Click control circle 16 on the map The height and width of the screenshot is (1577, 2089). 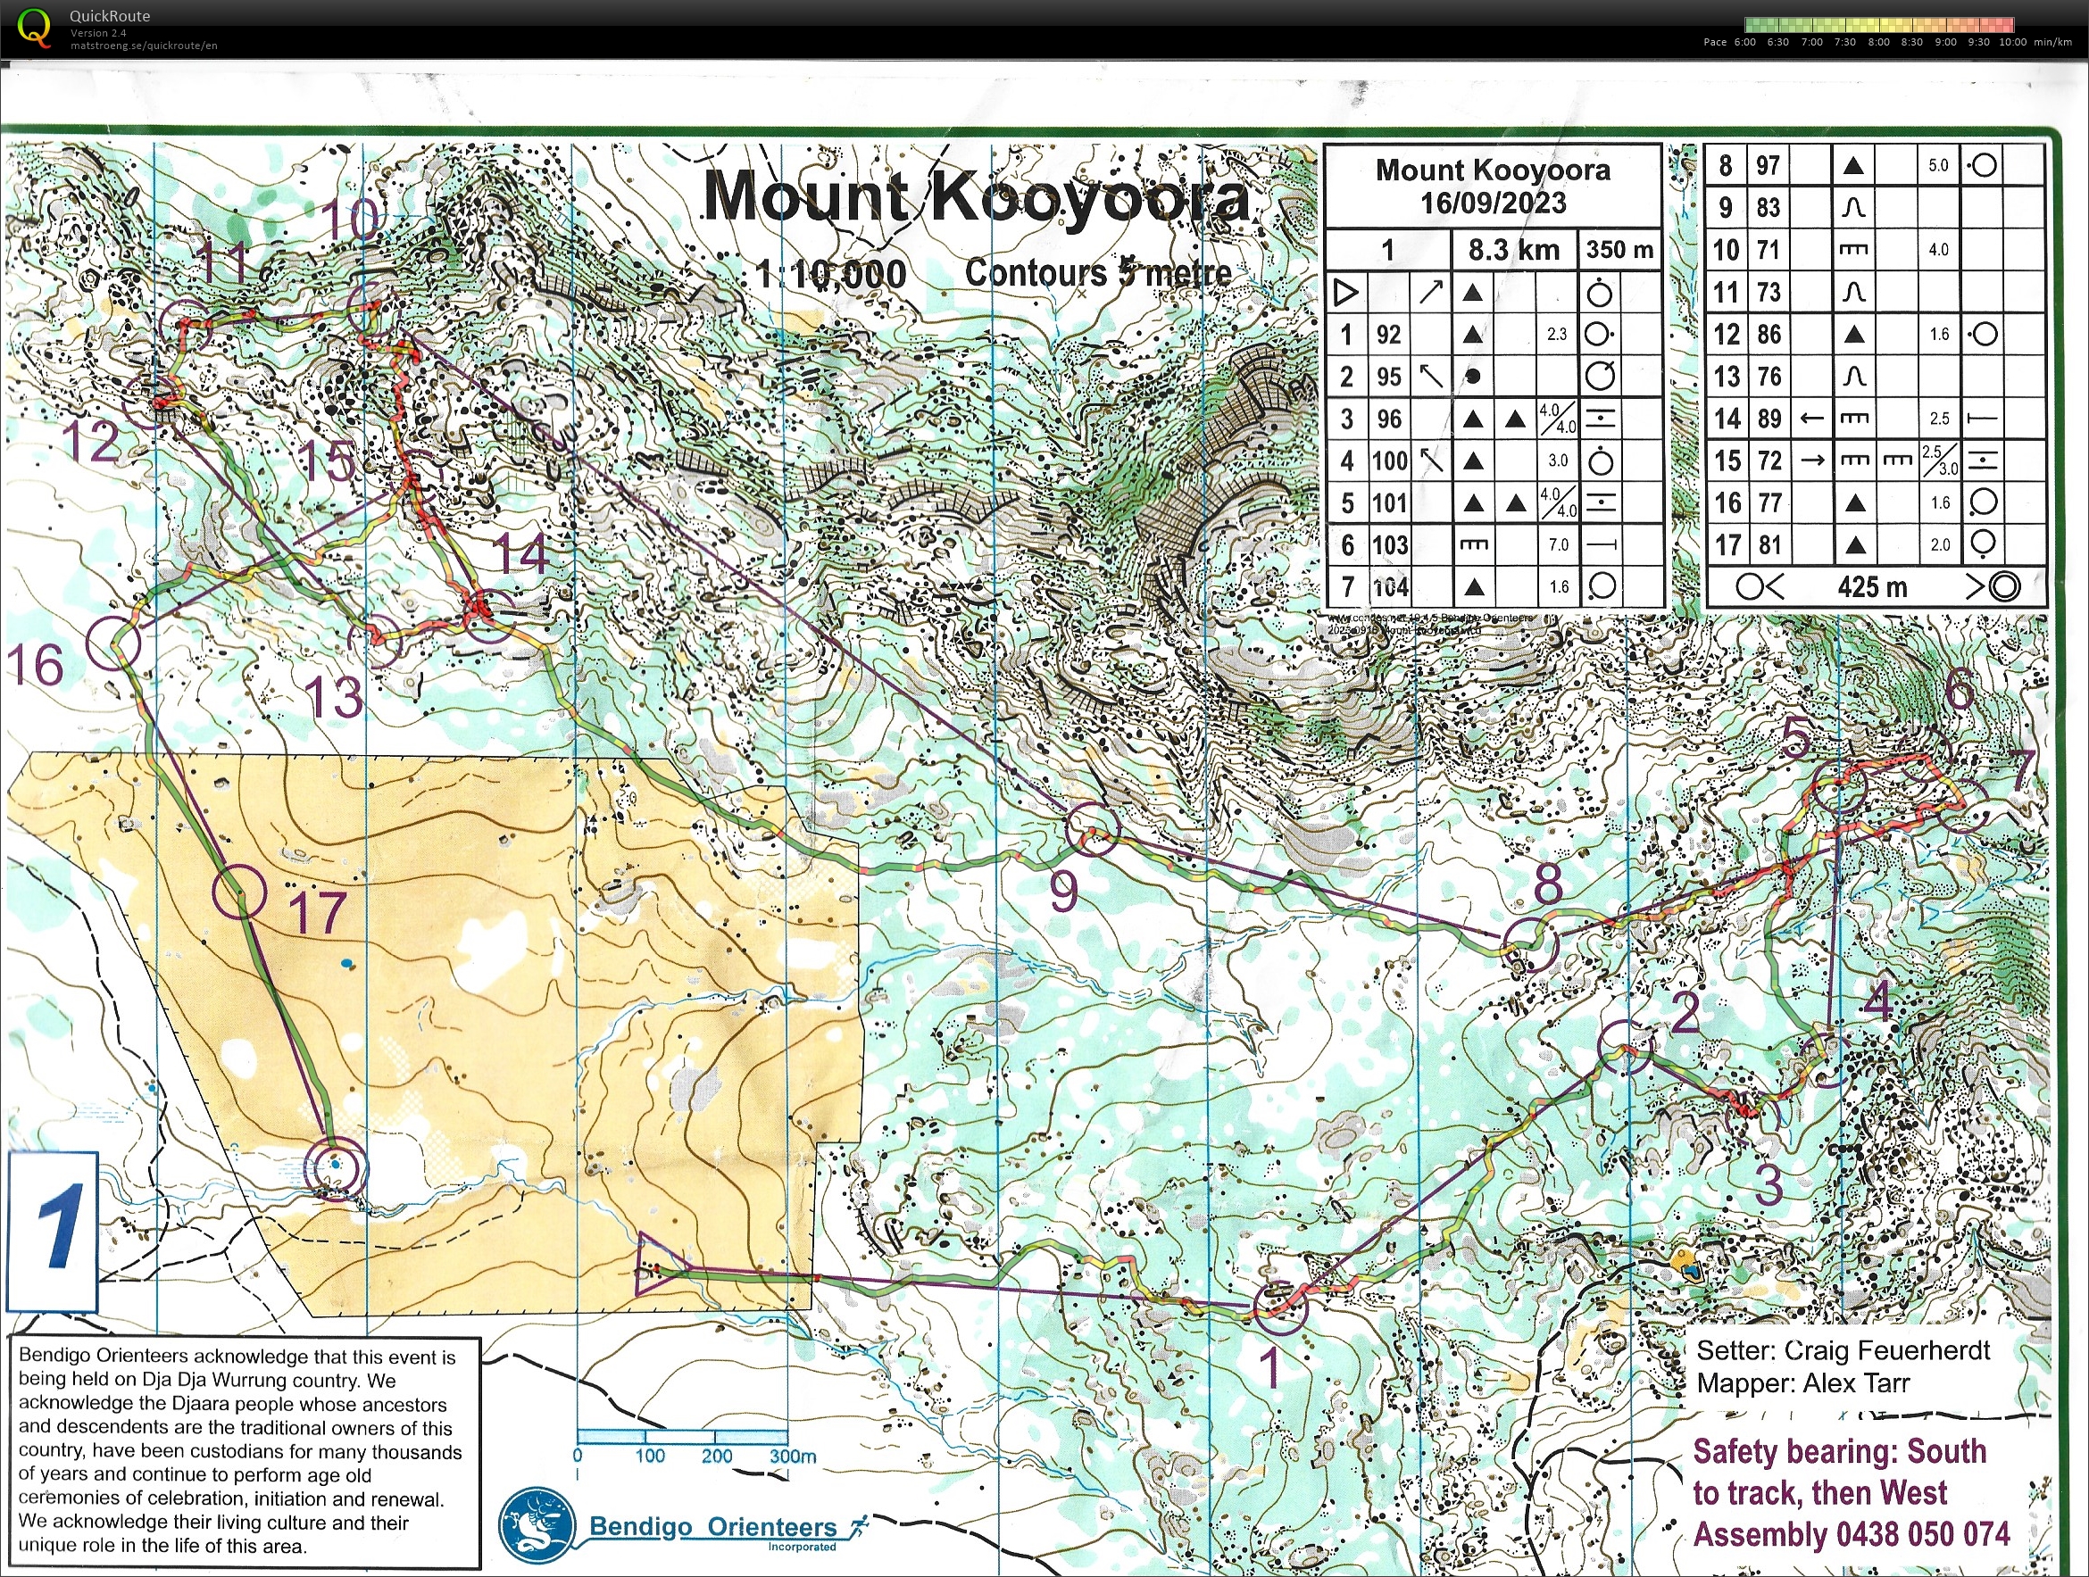tap(113, 643)
